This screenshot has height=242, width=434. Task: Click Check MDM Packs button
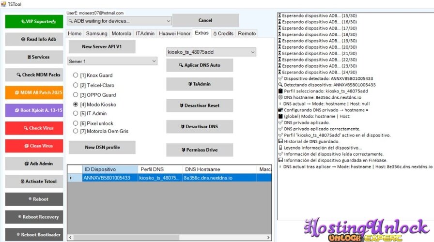pos(34,75)
